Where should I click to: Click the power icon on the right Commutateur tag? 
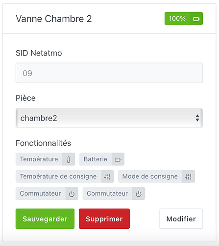139,194
